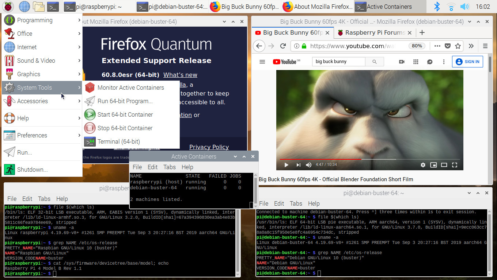Viewport: 497px width, 280px height.
Task: Switch to About Mozilla Firefox taskbar entry
Action: click(x=317, y=6)
